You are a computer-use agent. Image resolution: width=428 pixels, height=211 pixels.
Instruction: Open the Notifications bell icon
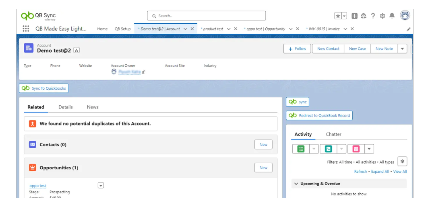coord(392,16)
